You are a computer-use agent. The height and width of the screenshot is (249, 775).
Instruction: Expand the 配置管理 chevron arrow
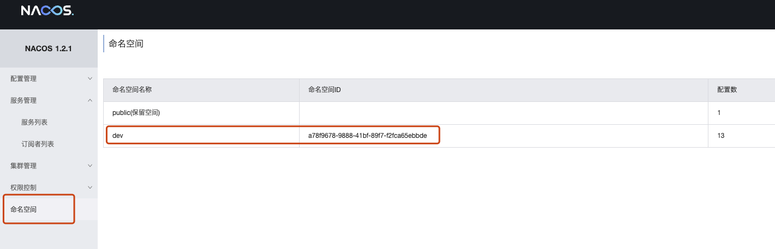[90, 78]
